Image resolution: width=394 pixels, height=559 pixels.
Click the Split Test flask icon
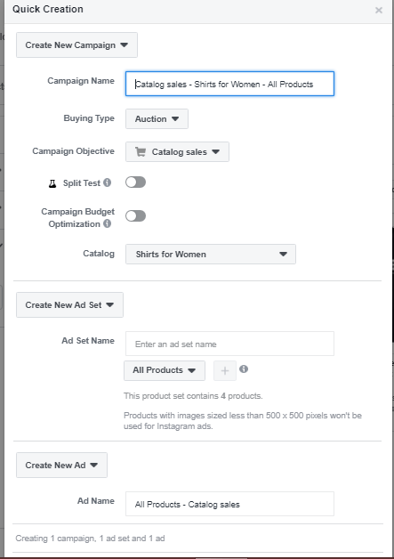click(52, 183)
